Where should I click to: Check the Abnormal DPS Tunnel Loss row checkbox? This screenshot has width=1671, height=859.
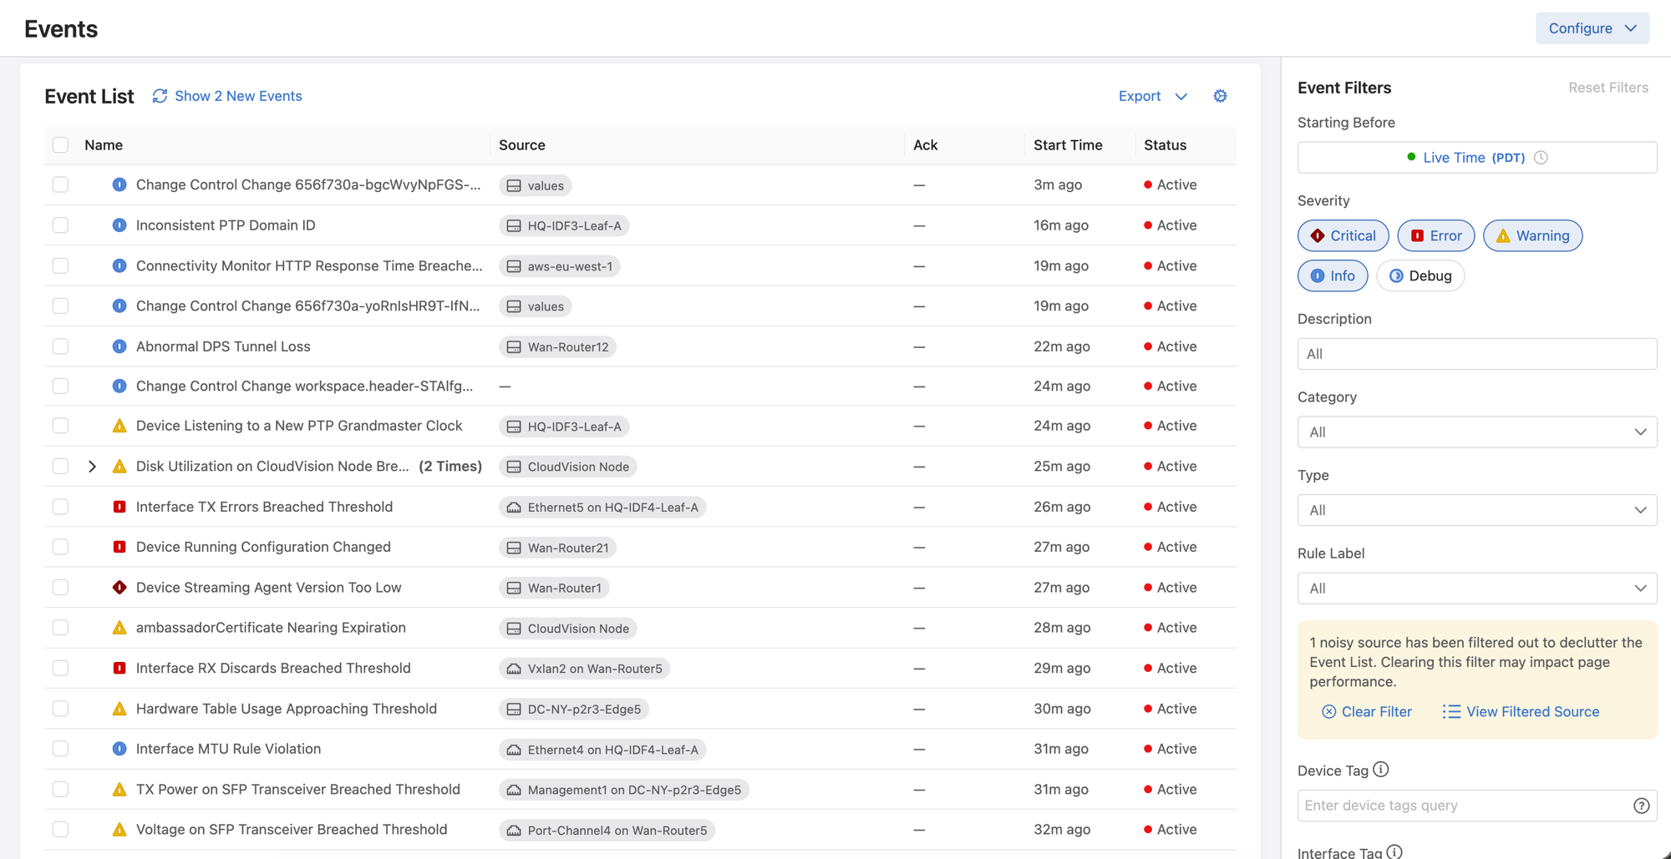(x=60, y=346)
